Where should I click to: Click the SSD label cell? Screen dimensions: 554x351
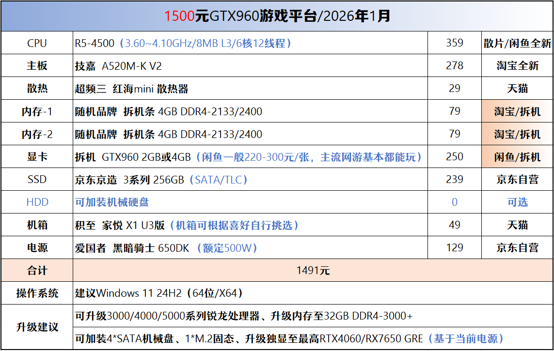[37, 179]
